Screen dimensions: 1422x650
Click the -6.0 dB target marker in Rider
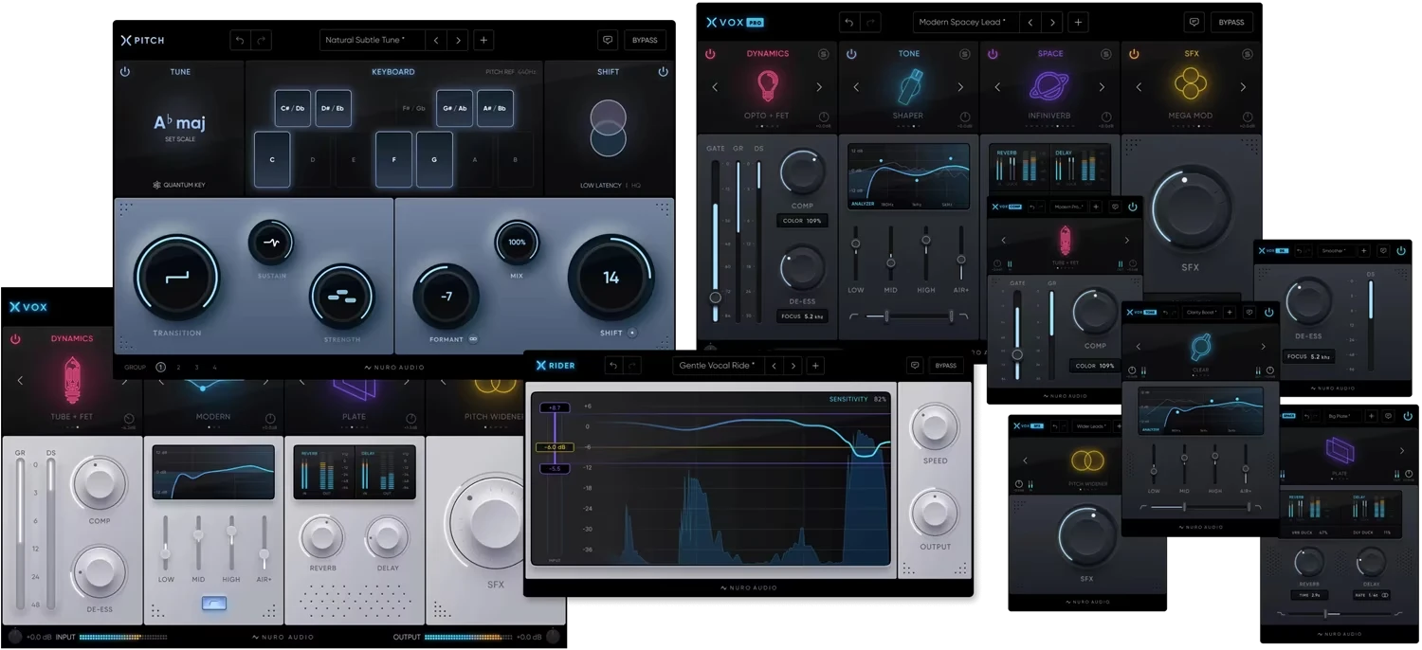point(553,447)
